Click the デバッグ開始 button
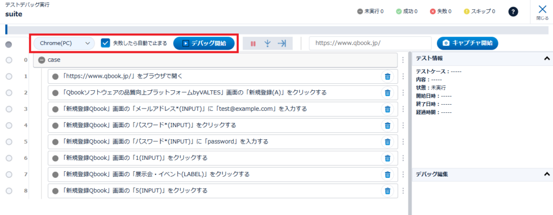Image resolution: width=553 pixels, height=215 pixels. (204, 43)
